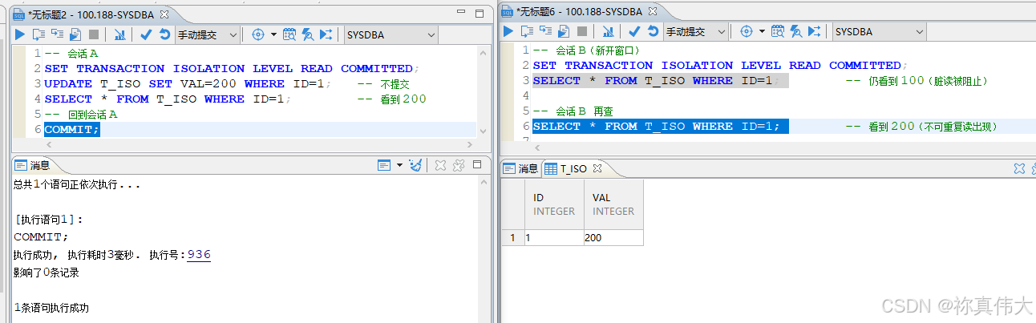Image resolution: width=1036 pixels, height=323 pixels.
Task: Commit the transaction via the 无标题6 checkmark
Action: (634, 31)
